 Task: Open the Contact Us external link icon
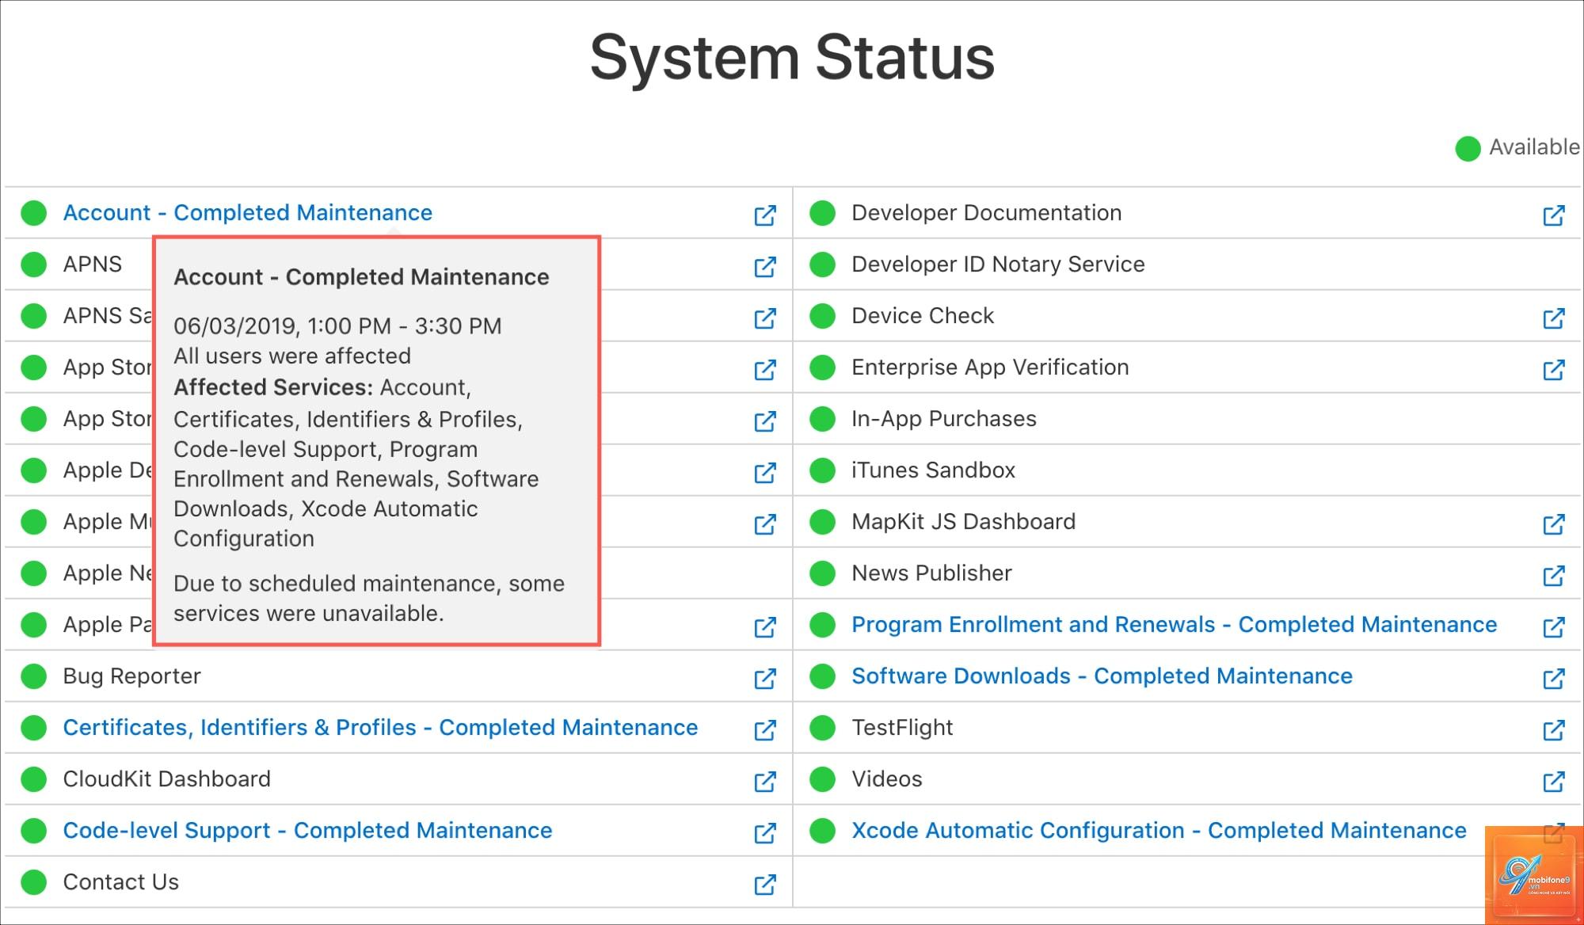coord(765,884)
